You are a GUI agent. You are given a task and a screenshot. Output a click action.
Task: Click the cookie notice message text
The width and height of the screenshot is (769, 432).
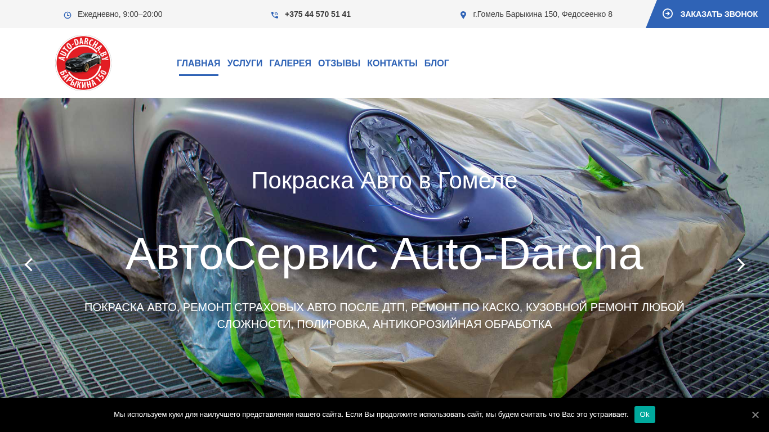(x=371, y=415)
